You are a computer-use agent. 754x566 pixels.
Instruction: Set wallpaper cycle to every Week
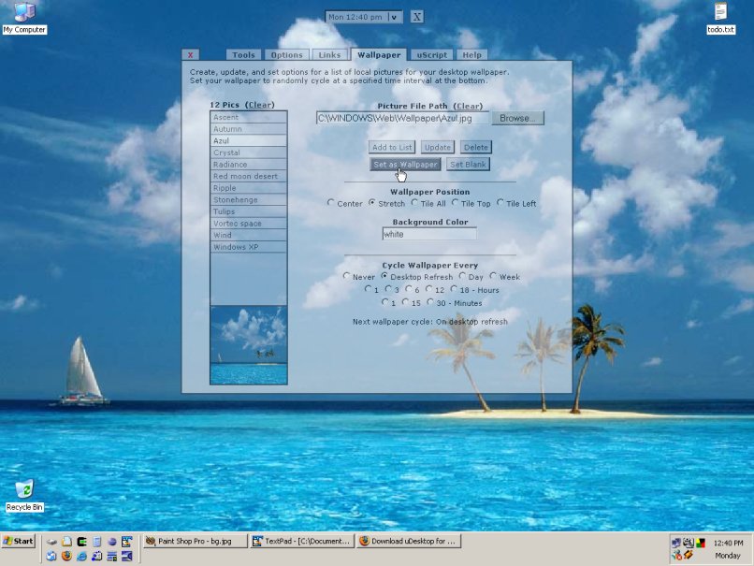[493, 277]
